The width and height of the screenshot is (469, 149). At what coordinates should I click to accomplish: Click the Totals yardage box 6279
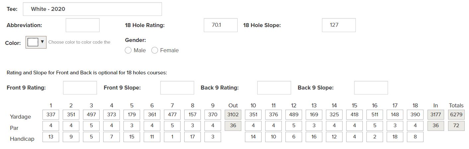click(456, 115)
